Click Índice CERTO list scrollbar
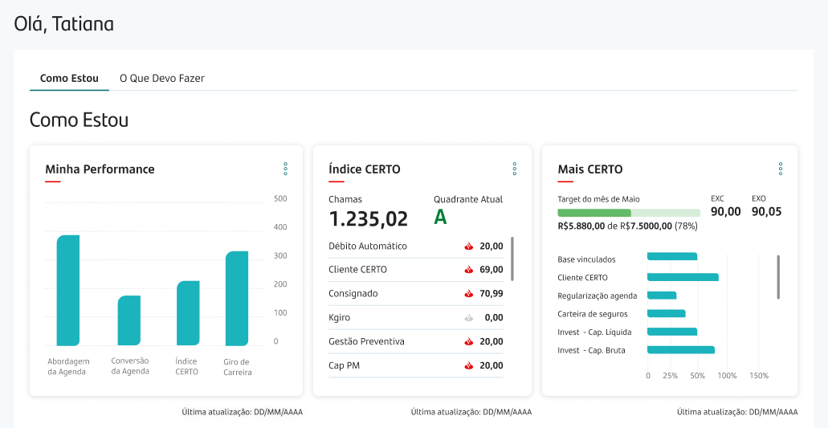The image size is (828, 428). (x=512, y=259)
